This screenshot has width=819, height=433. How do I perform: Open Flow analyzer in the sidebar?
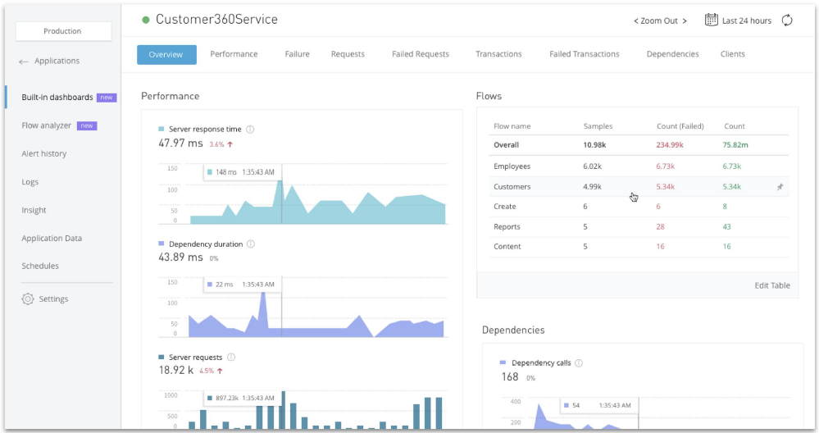click(47, 125)
